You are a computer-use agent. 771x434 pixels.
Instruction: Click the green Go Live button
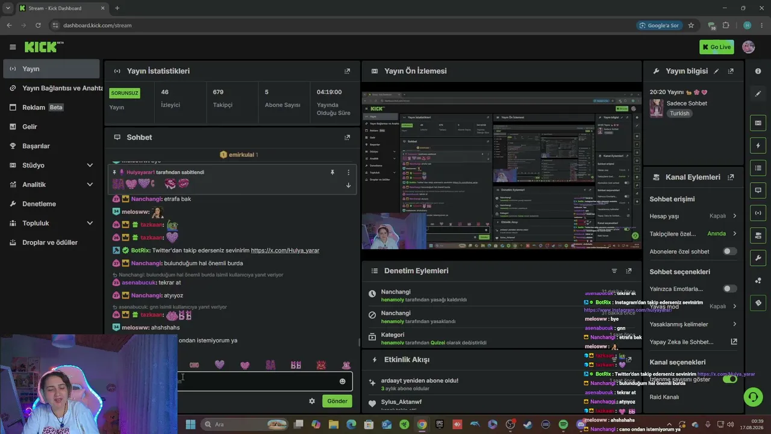pyautogui.click(x=716, y=47)
